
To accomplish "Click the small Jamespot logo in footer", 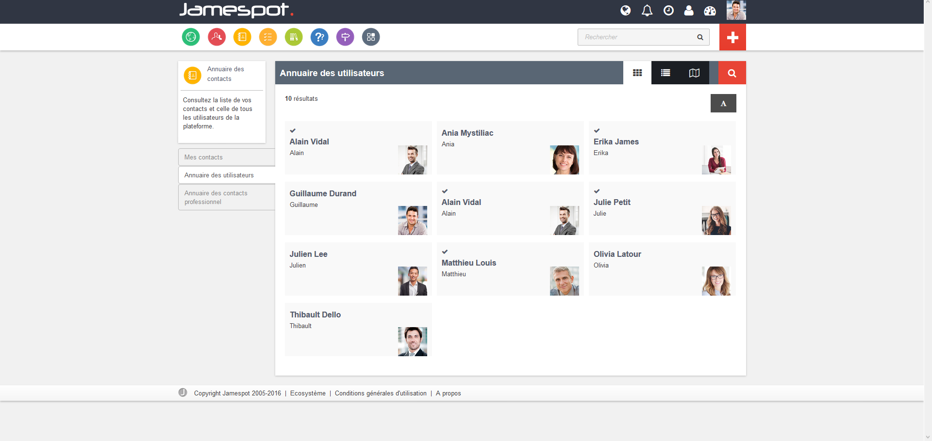I will click(x=183, y=393).
